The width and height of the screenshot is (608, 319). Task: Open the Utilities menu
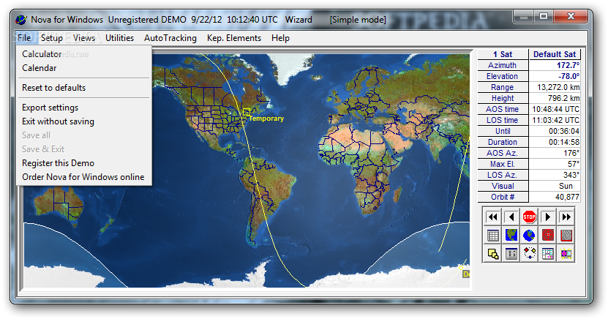point(119,38)
